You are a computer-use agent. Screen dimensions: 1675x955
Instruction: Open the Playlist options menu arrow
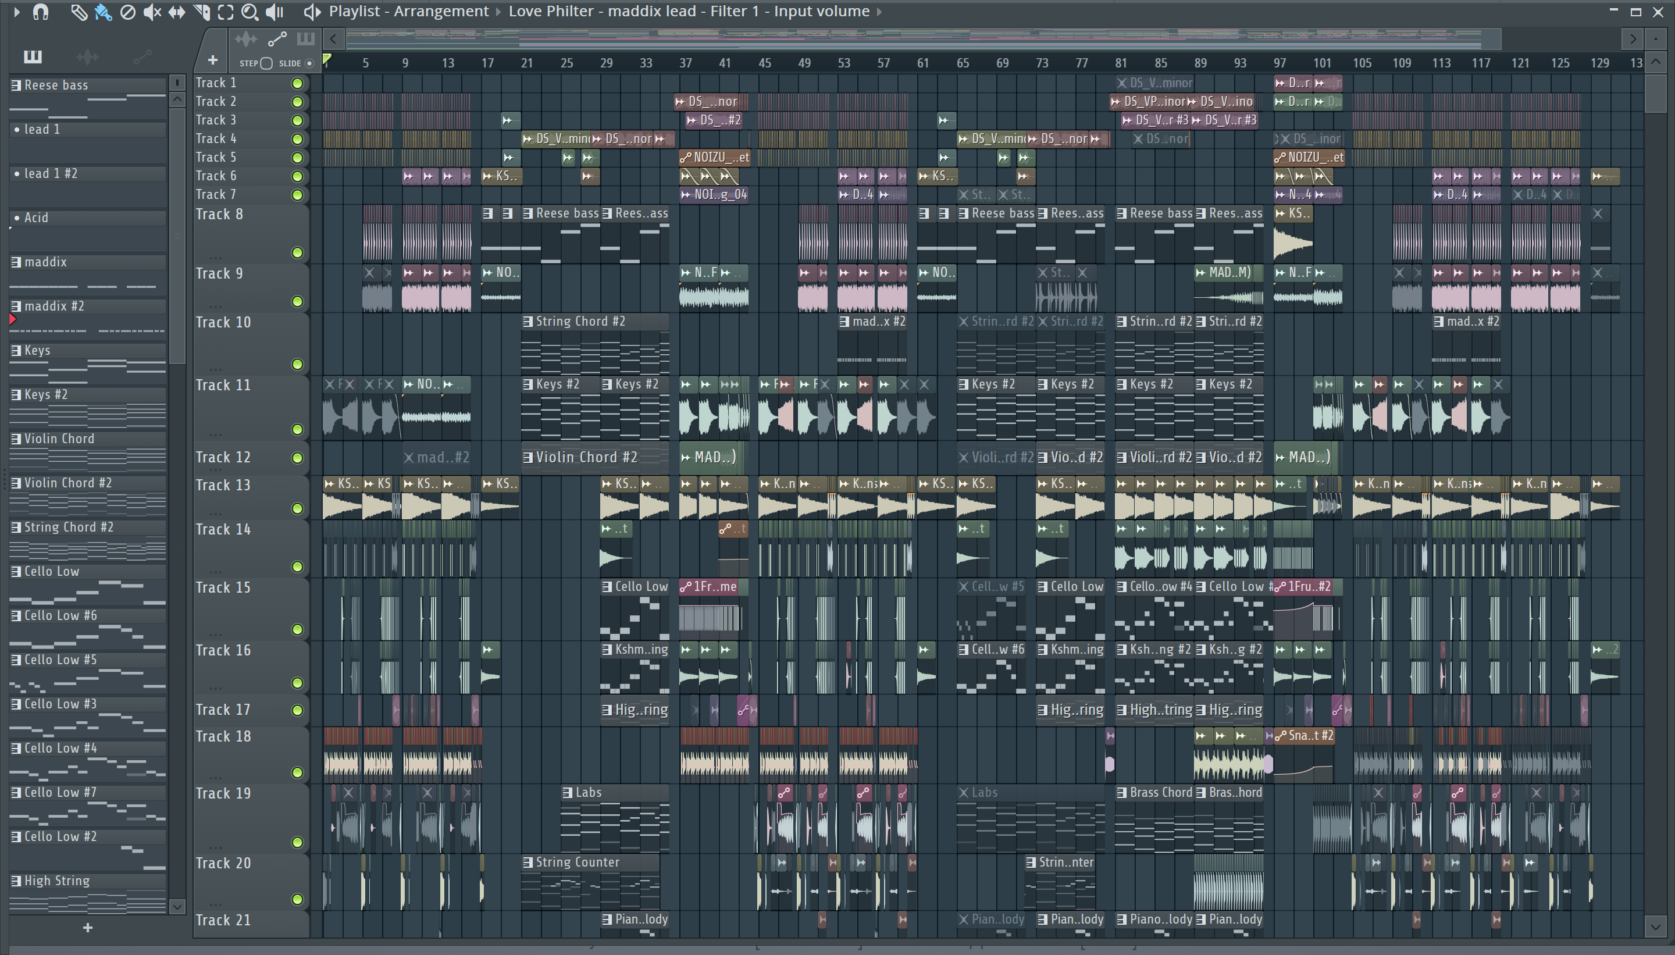point(17,11)
